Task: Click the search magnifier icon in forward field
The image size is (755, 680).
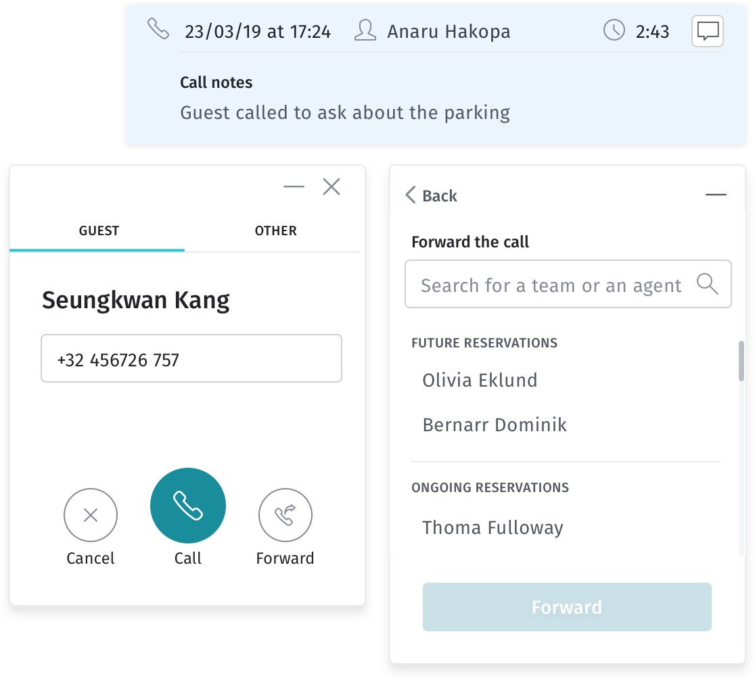Action: 708,284
